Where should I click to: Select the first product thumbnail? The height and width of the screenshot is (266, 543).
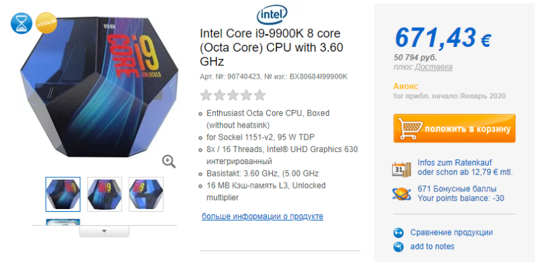[x=63, y=194]
